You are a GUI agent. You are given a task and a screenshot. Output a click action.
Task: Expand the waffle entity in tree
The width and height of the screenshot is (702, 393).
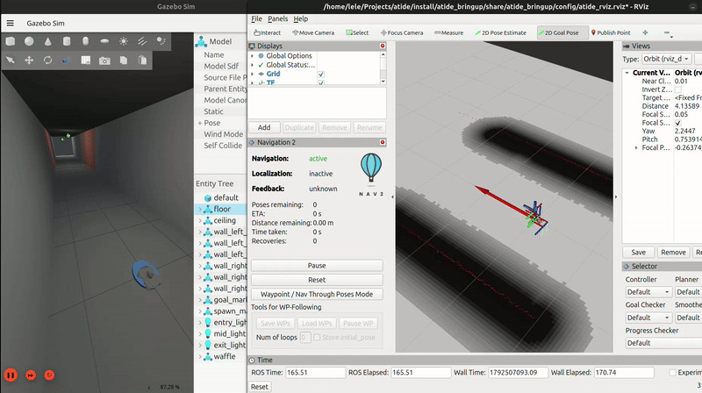click(200, 357)
